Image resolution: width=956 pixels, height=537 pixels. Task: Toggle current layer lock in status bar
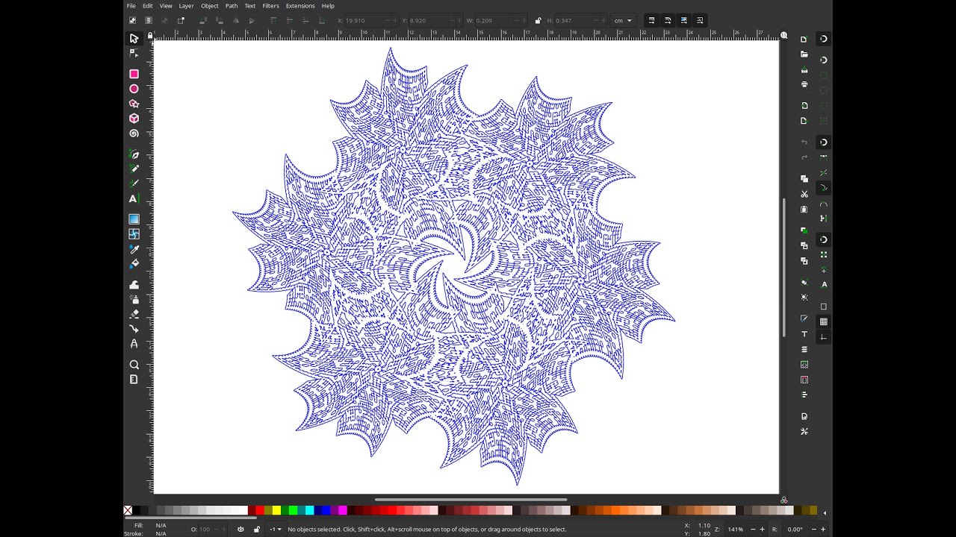click(x=257, y=530)
